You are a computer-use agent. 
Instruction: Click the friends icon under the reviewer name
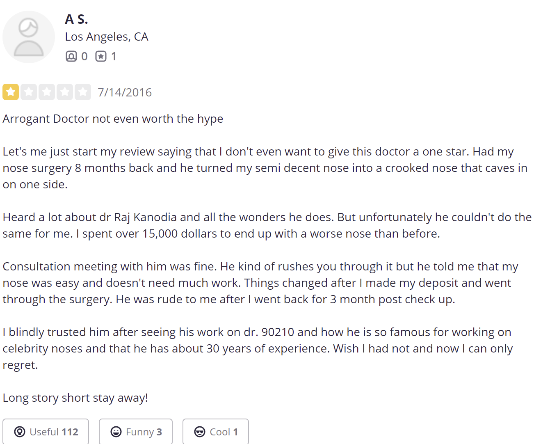point(71,56)
